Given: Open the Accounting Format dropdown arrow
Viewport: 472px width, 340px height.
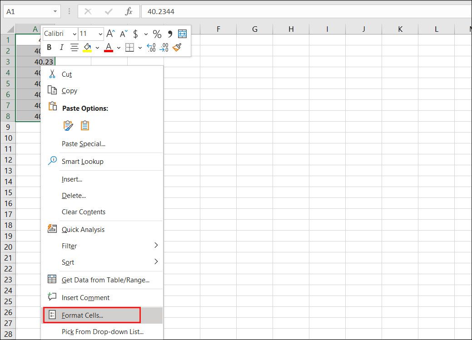Looking at the screenshot, I should pos(146,34).
